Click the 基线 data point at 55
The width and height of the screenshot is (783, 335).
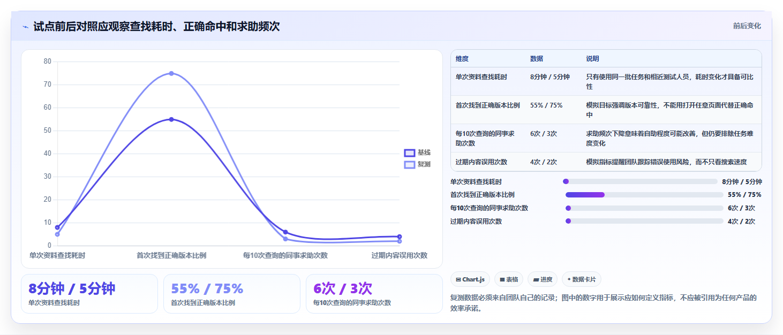(171, 119)
